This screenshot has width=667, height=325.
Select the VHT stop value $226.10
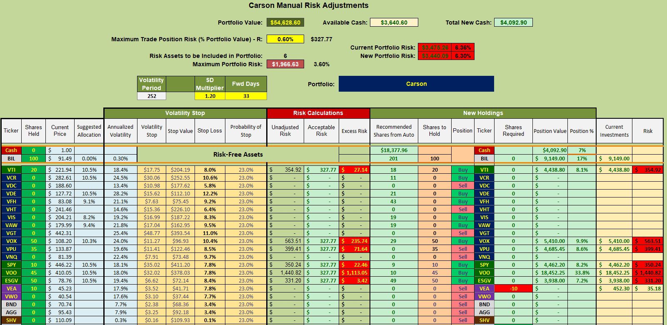point(180,210)
